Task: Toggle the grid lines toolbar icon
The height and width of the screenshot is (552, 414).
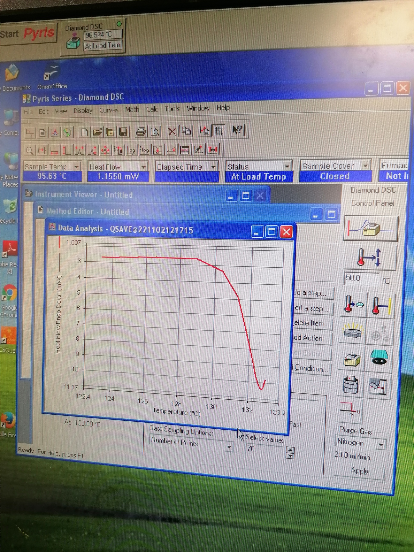Action: pyautogui.click(x=219, y=130)
